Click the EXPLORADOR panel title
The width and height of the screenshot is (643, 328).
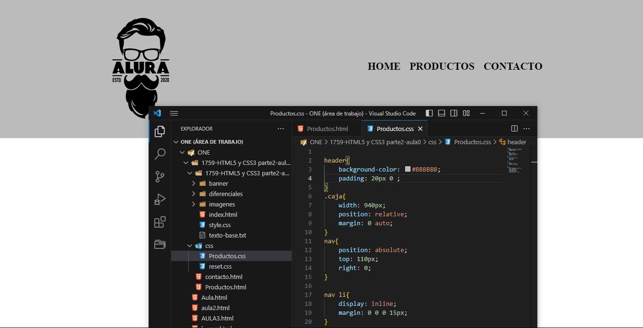(197, 129)
